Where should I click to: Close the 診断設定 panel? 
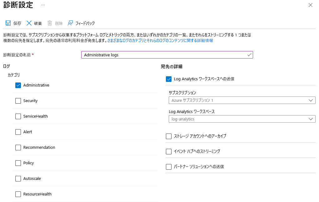coord(311,5)
